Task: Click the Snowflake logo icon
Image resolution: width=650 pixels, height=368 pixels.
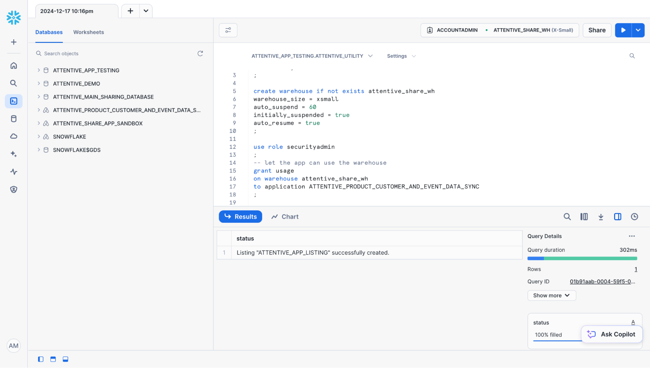Action: [14, 18]
